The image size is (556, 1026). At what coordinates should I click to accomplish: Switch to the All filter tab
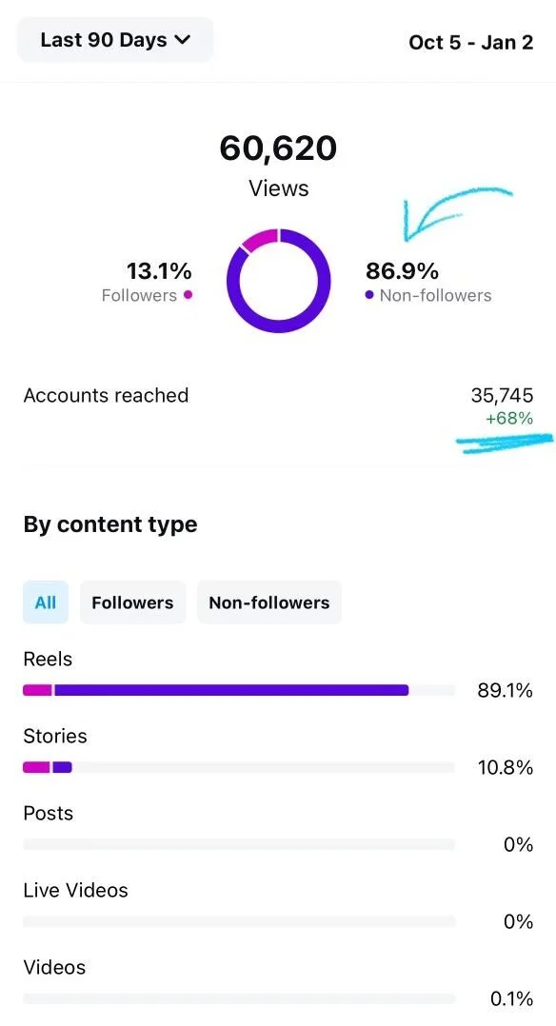[45, 602]
